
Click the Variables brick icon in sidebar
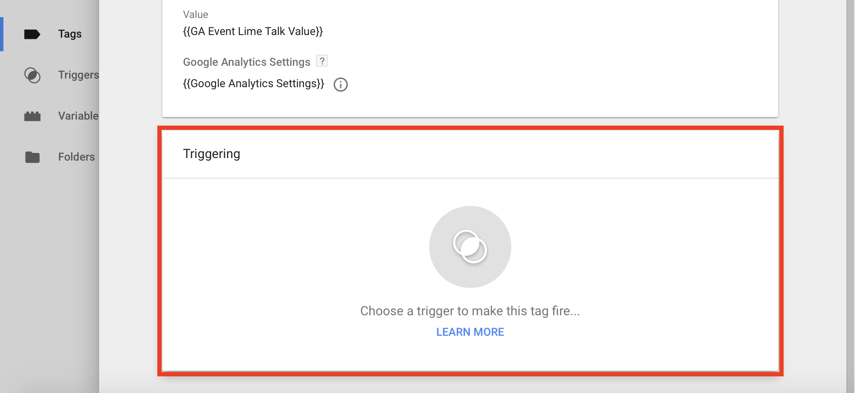coord(32,116)
